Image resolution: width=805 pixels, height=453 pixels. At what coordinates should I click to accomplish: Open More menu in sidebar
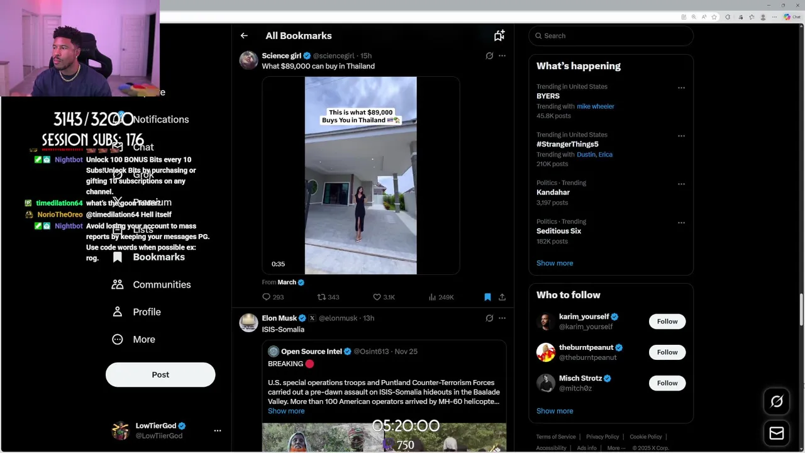point(133,339)
